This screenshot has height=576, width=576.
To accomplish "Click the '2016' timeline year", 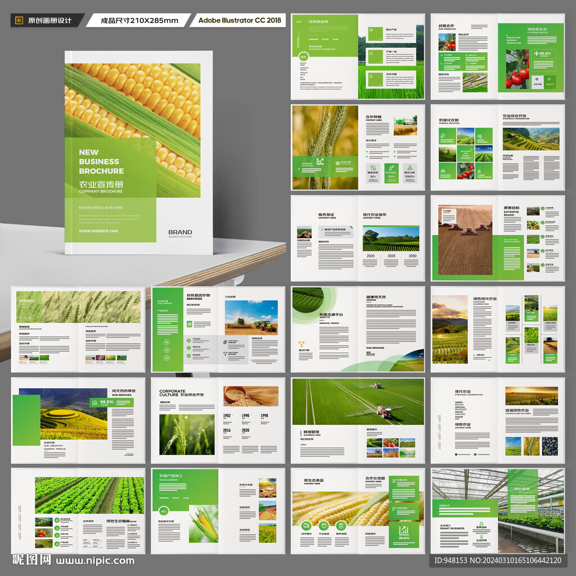I will click(x=227, y=430).
